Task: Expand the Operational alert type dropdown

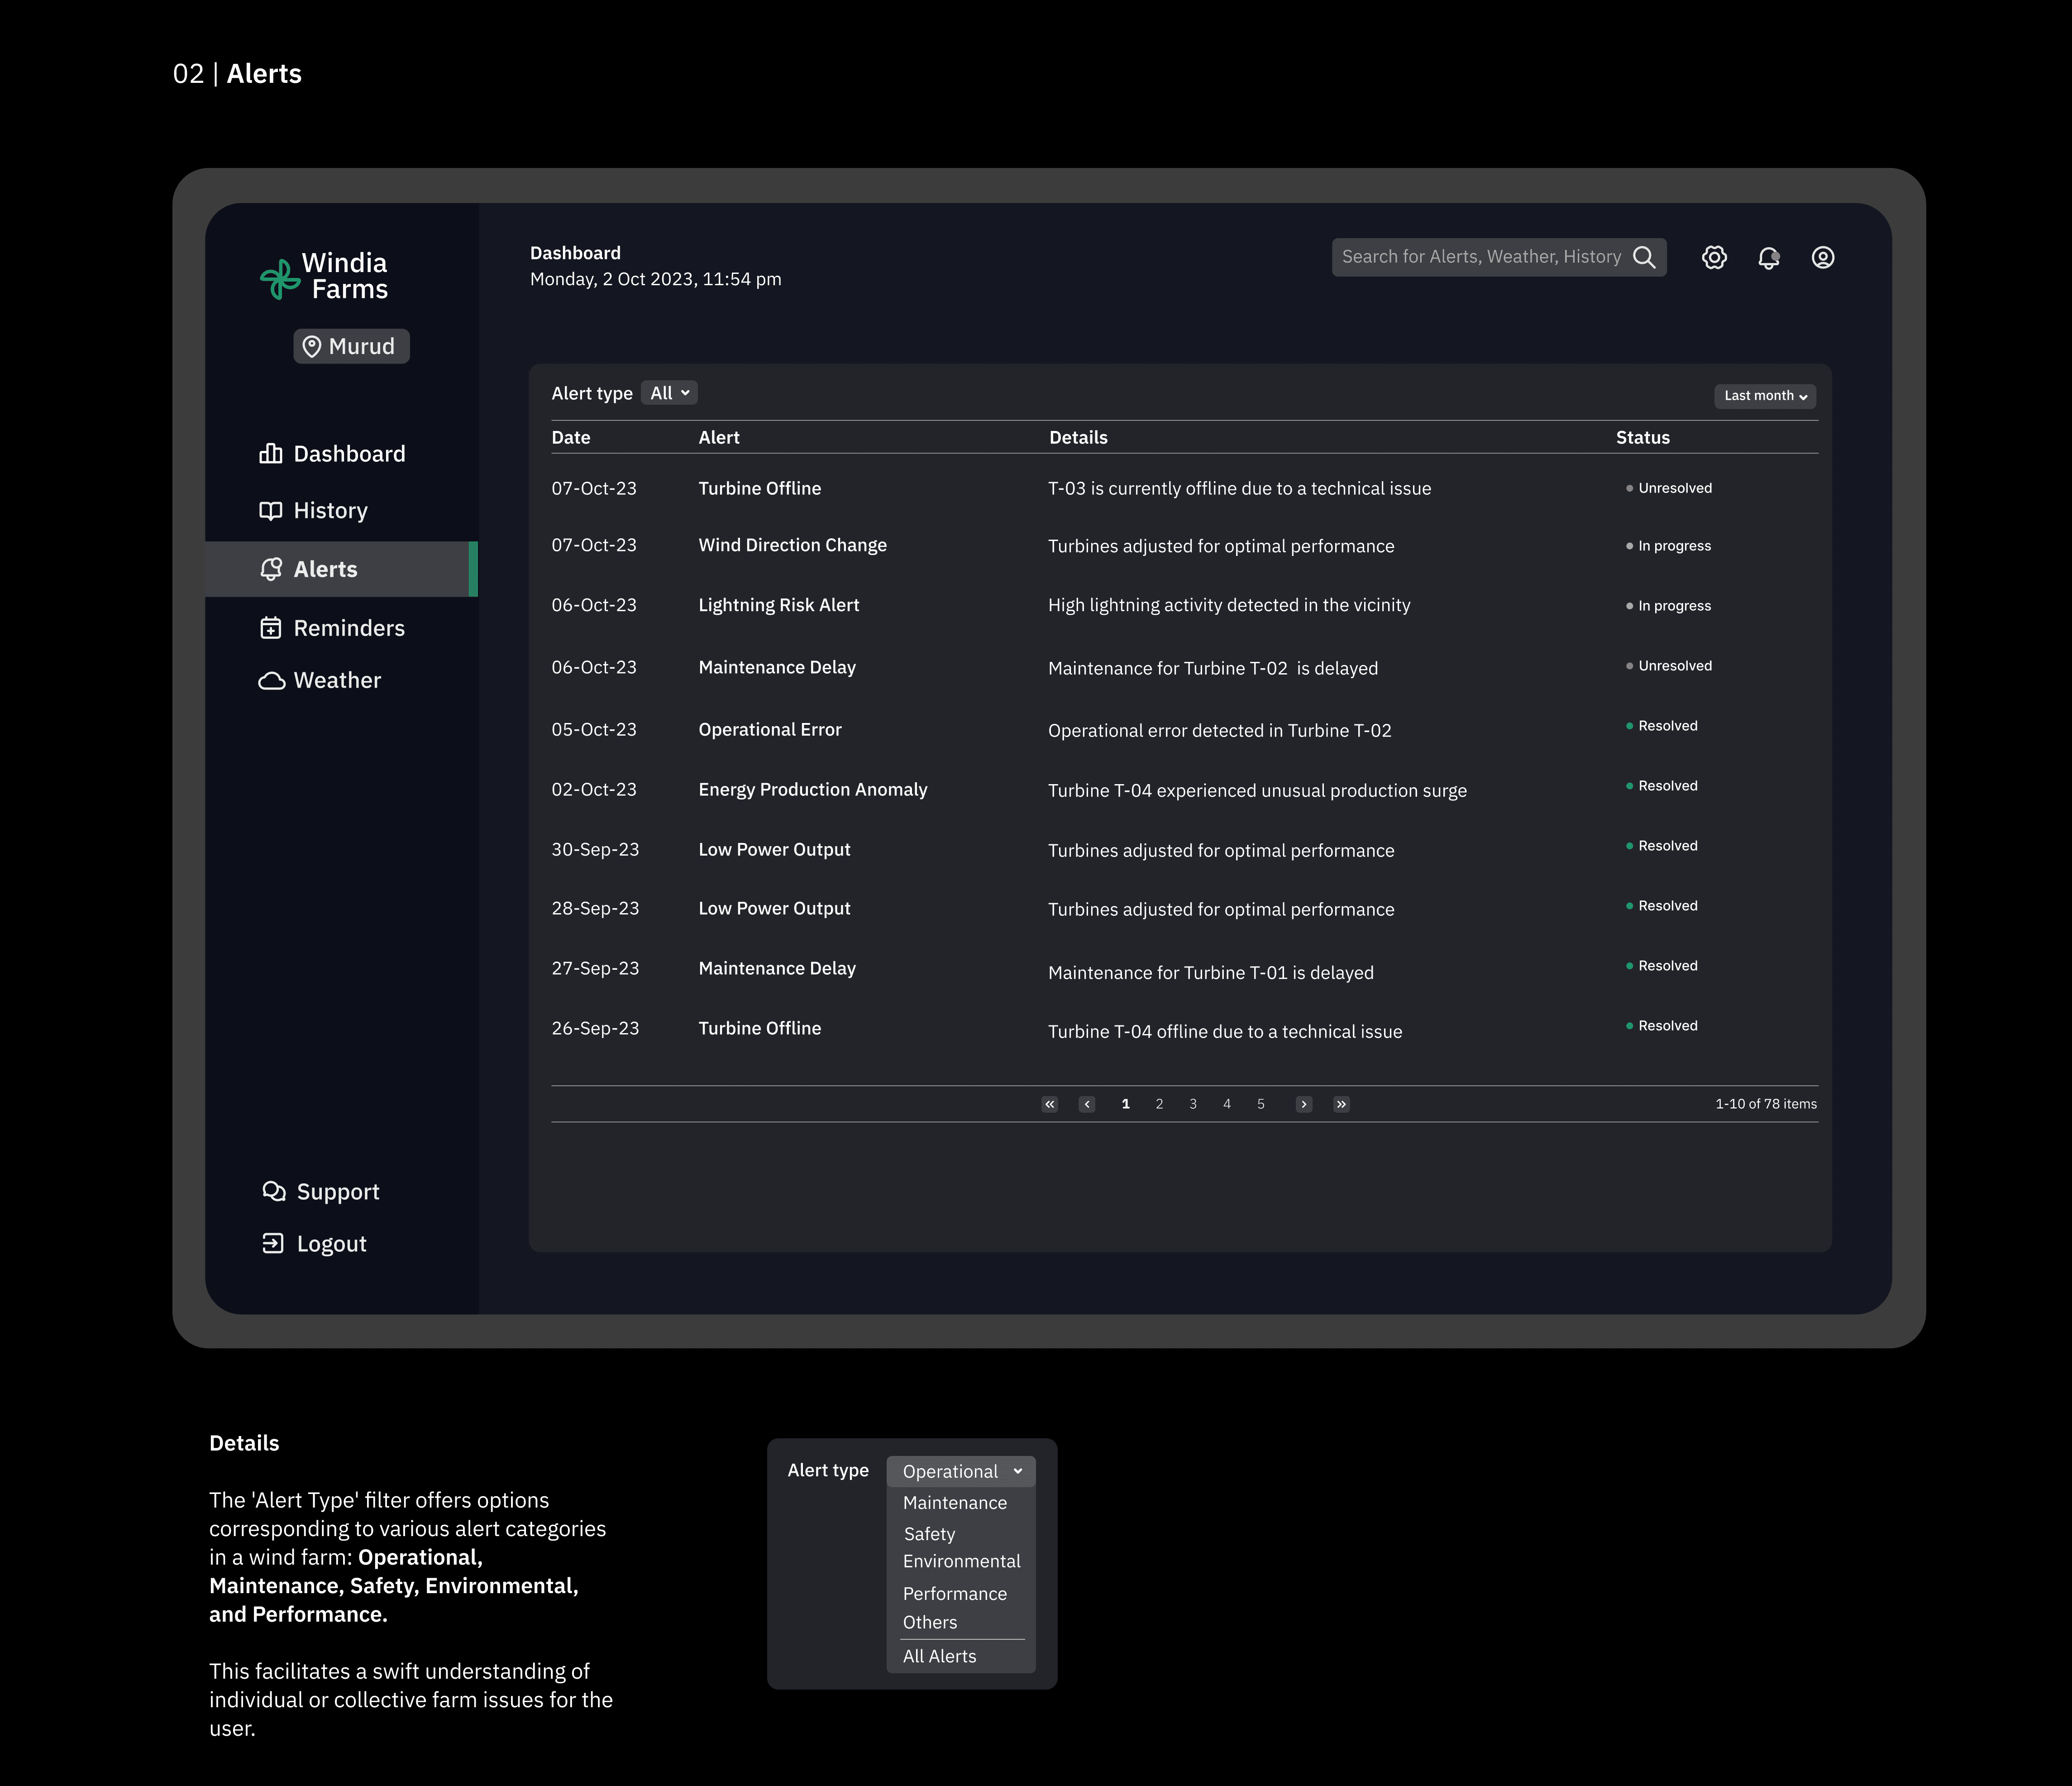Action: (x=961, y=1471)
